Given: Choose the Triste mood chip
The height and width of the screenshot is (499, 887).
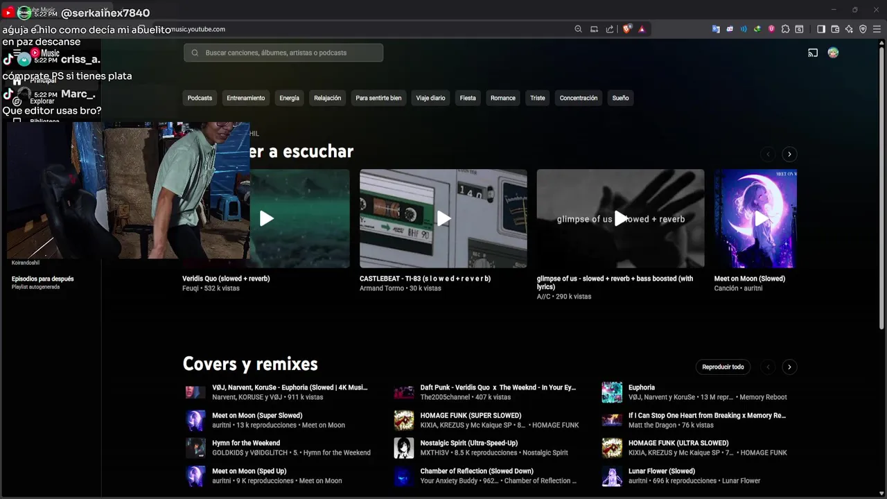Looking at the screenshot, I should [538, 98].
